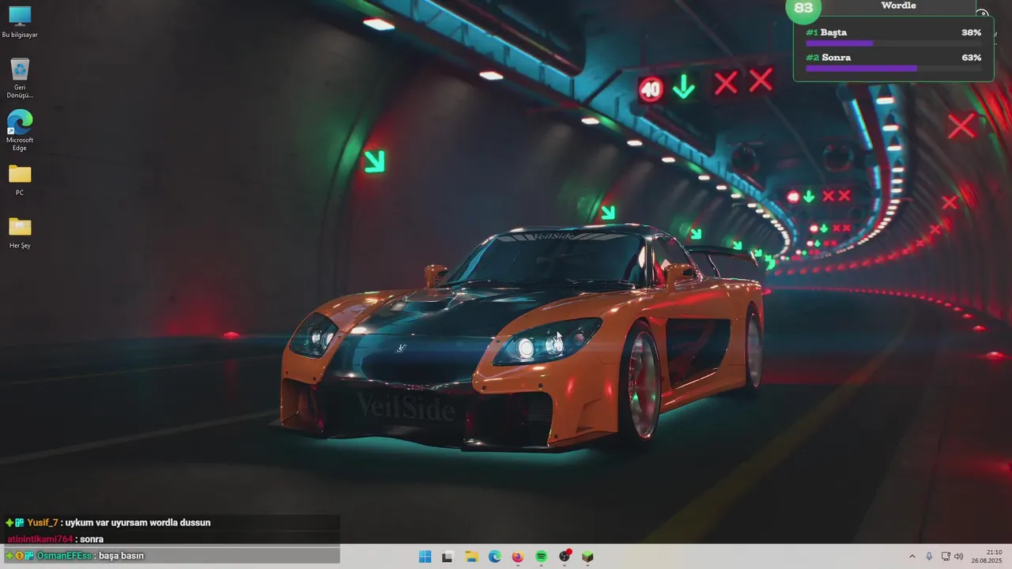Click the 38% poll value

[x=971, y=32]
